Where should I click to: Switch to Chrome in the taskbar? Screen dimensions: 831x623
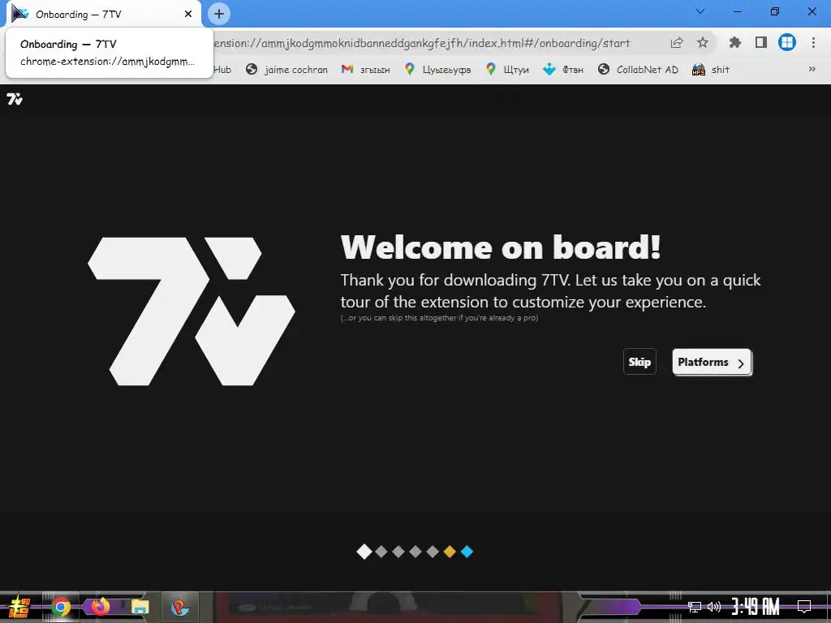point(61,607)
